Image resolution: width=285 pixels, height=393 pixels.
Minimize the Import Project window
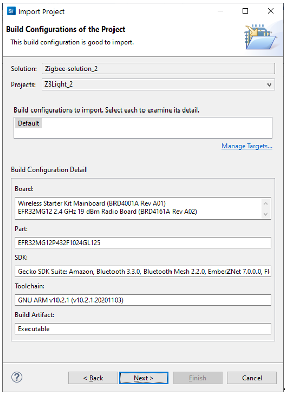(x=220, y=11)
